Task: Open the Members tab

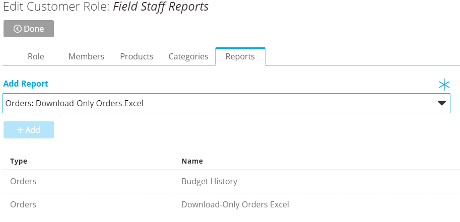Action: [x=86, y=56]
